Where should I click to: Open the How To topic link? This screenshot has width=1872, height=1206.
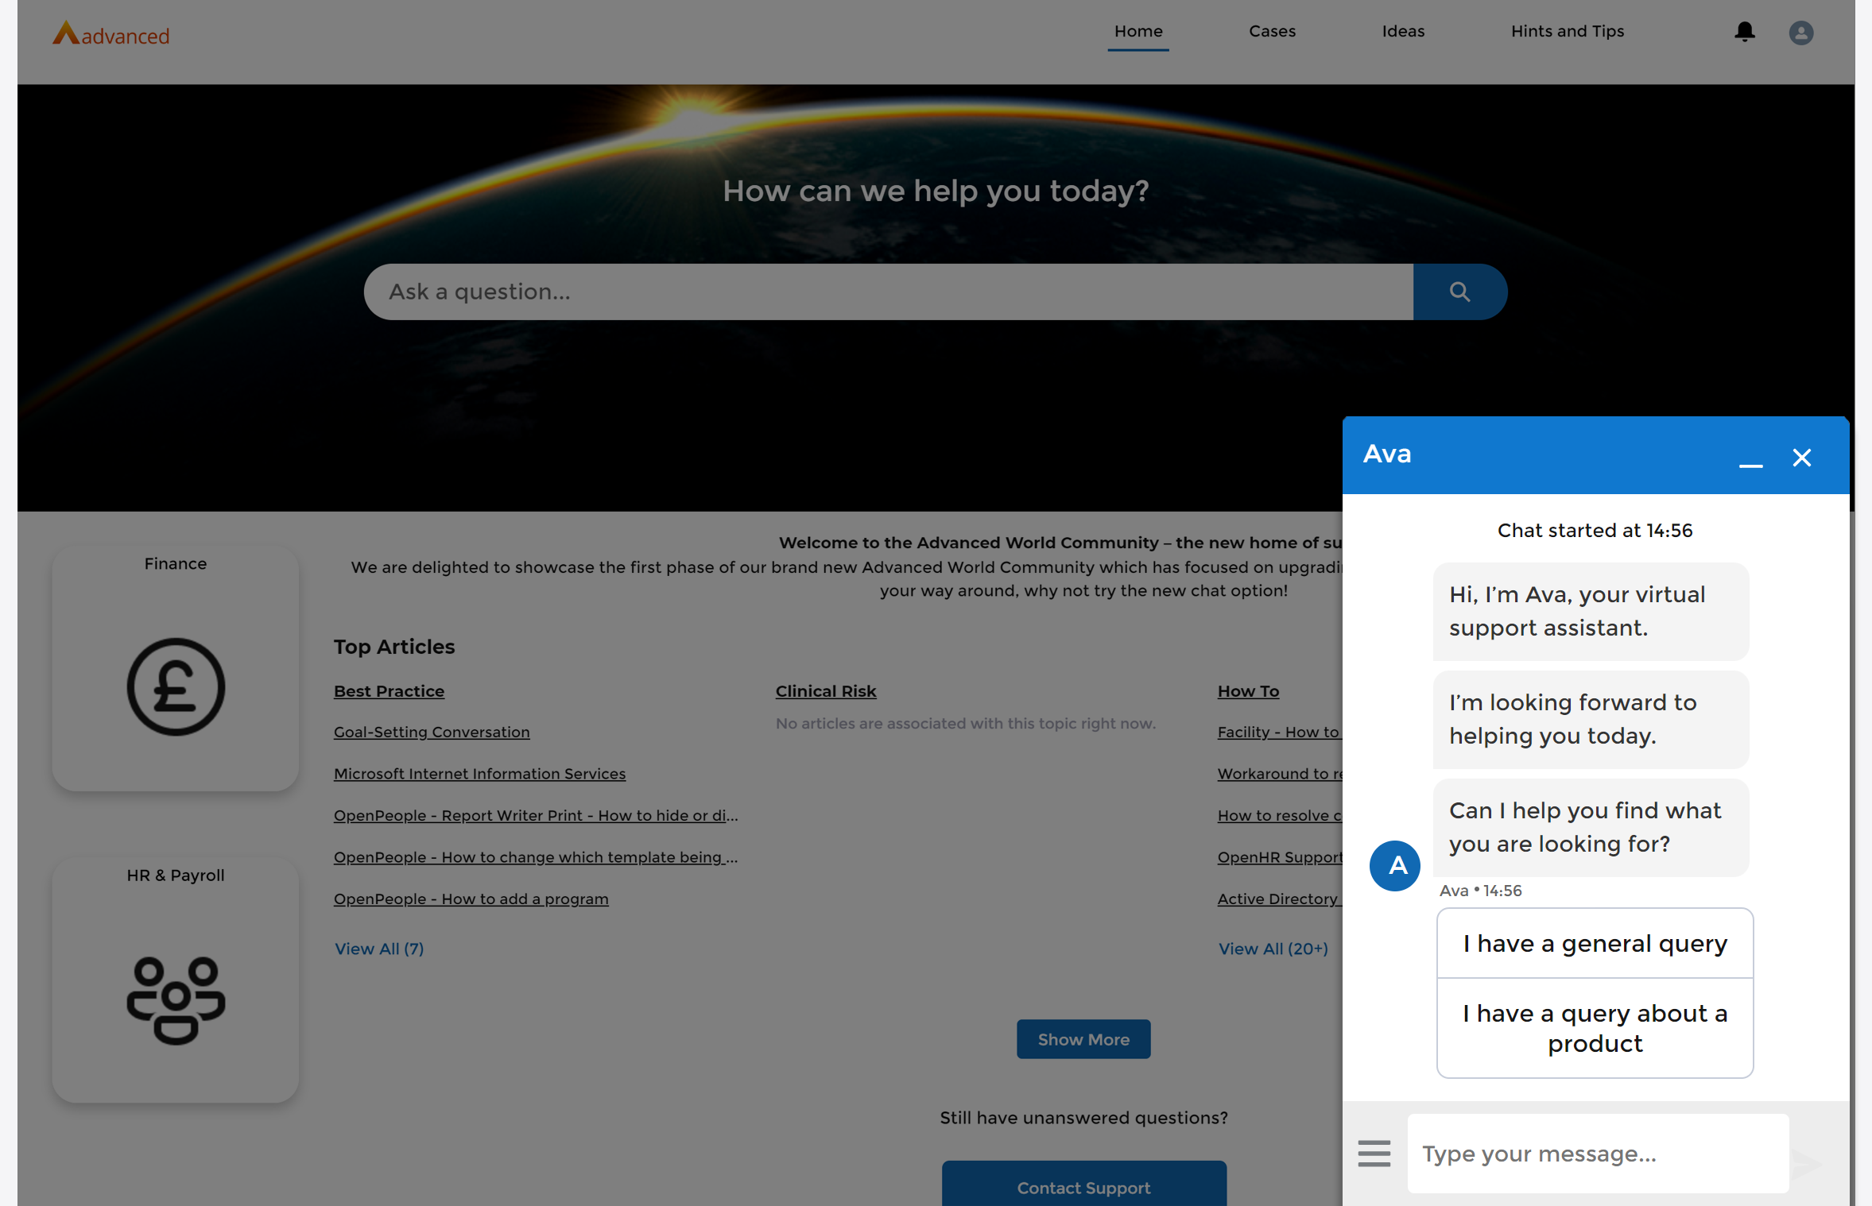pos(1248,690)
